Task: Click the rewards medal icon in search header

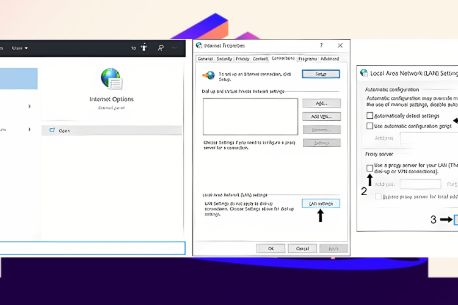Action: point(144,48)
